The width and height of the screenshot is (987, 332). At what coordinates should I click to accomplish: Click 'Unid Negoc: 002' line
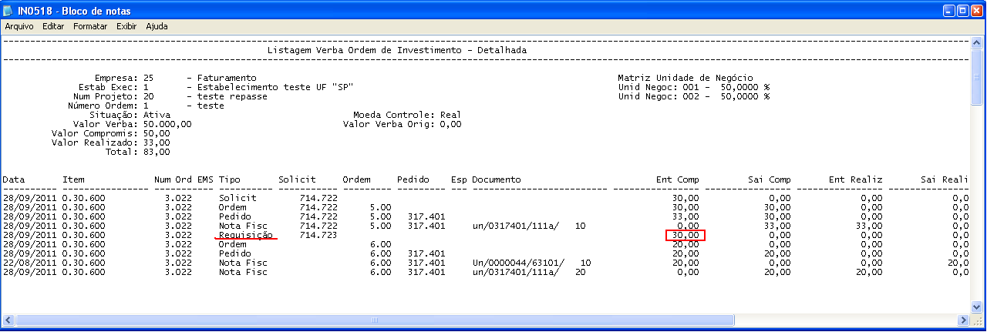pyautogui.click(x=694, y=96)
